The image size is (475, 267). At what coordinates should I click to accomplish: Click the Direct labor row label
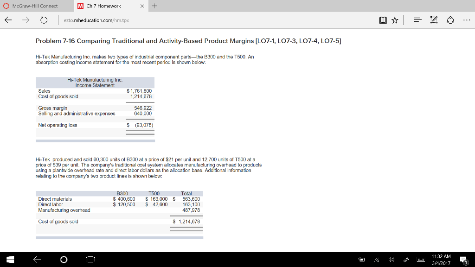(x=51, y=204)
